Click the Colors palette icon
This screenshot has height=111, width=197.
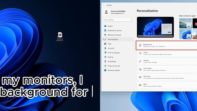(x=140, y=53)
